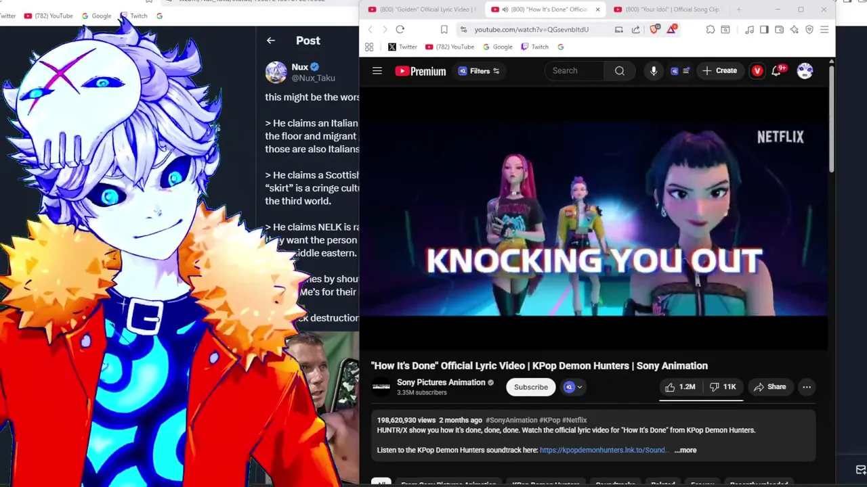This screenshot has width=867, height=487.
Task: Open the Create button in YouTube header
Action: [x=719, y=70]
